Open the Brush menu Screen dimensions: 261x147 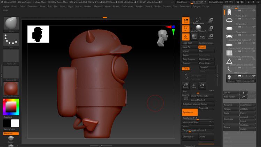pyautogui.click(x=14, y=6)
